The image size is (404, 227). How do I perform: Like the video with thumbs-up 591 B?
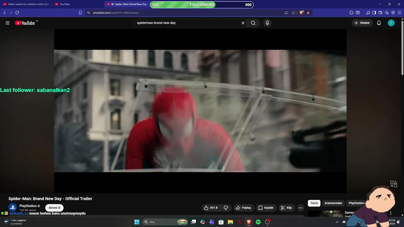coord(211,208)
